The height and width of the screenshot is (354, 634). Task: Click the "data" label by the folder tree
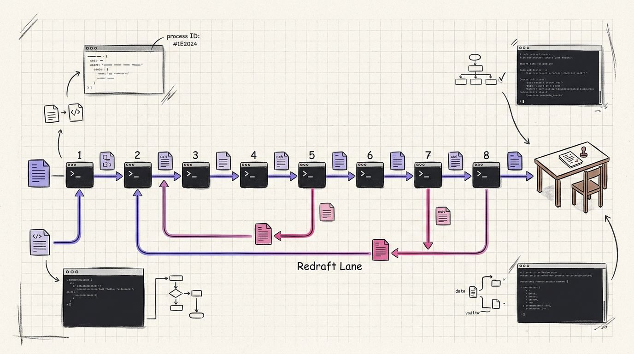(x=460, y=291)
